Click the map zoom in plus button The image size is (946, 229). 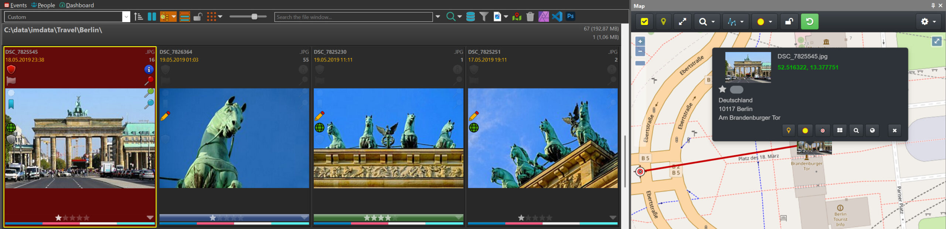(x=640, y=41)
